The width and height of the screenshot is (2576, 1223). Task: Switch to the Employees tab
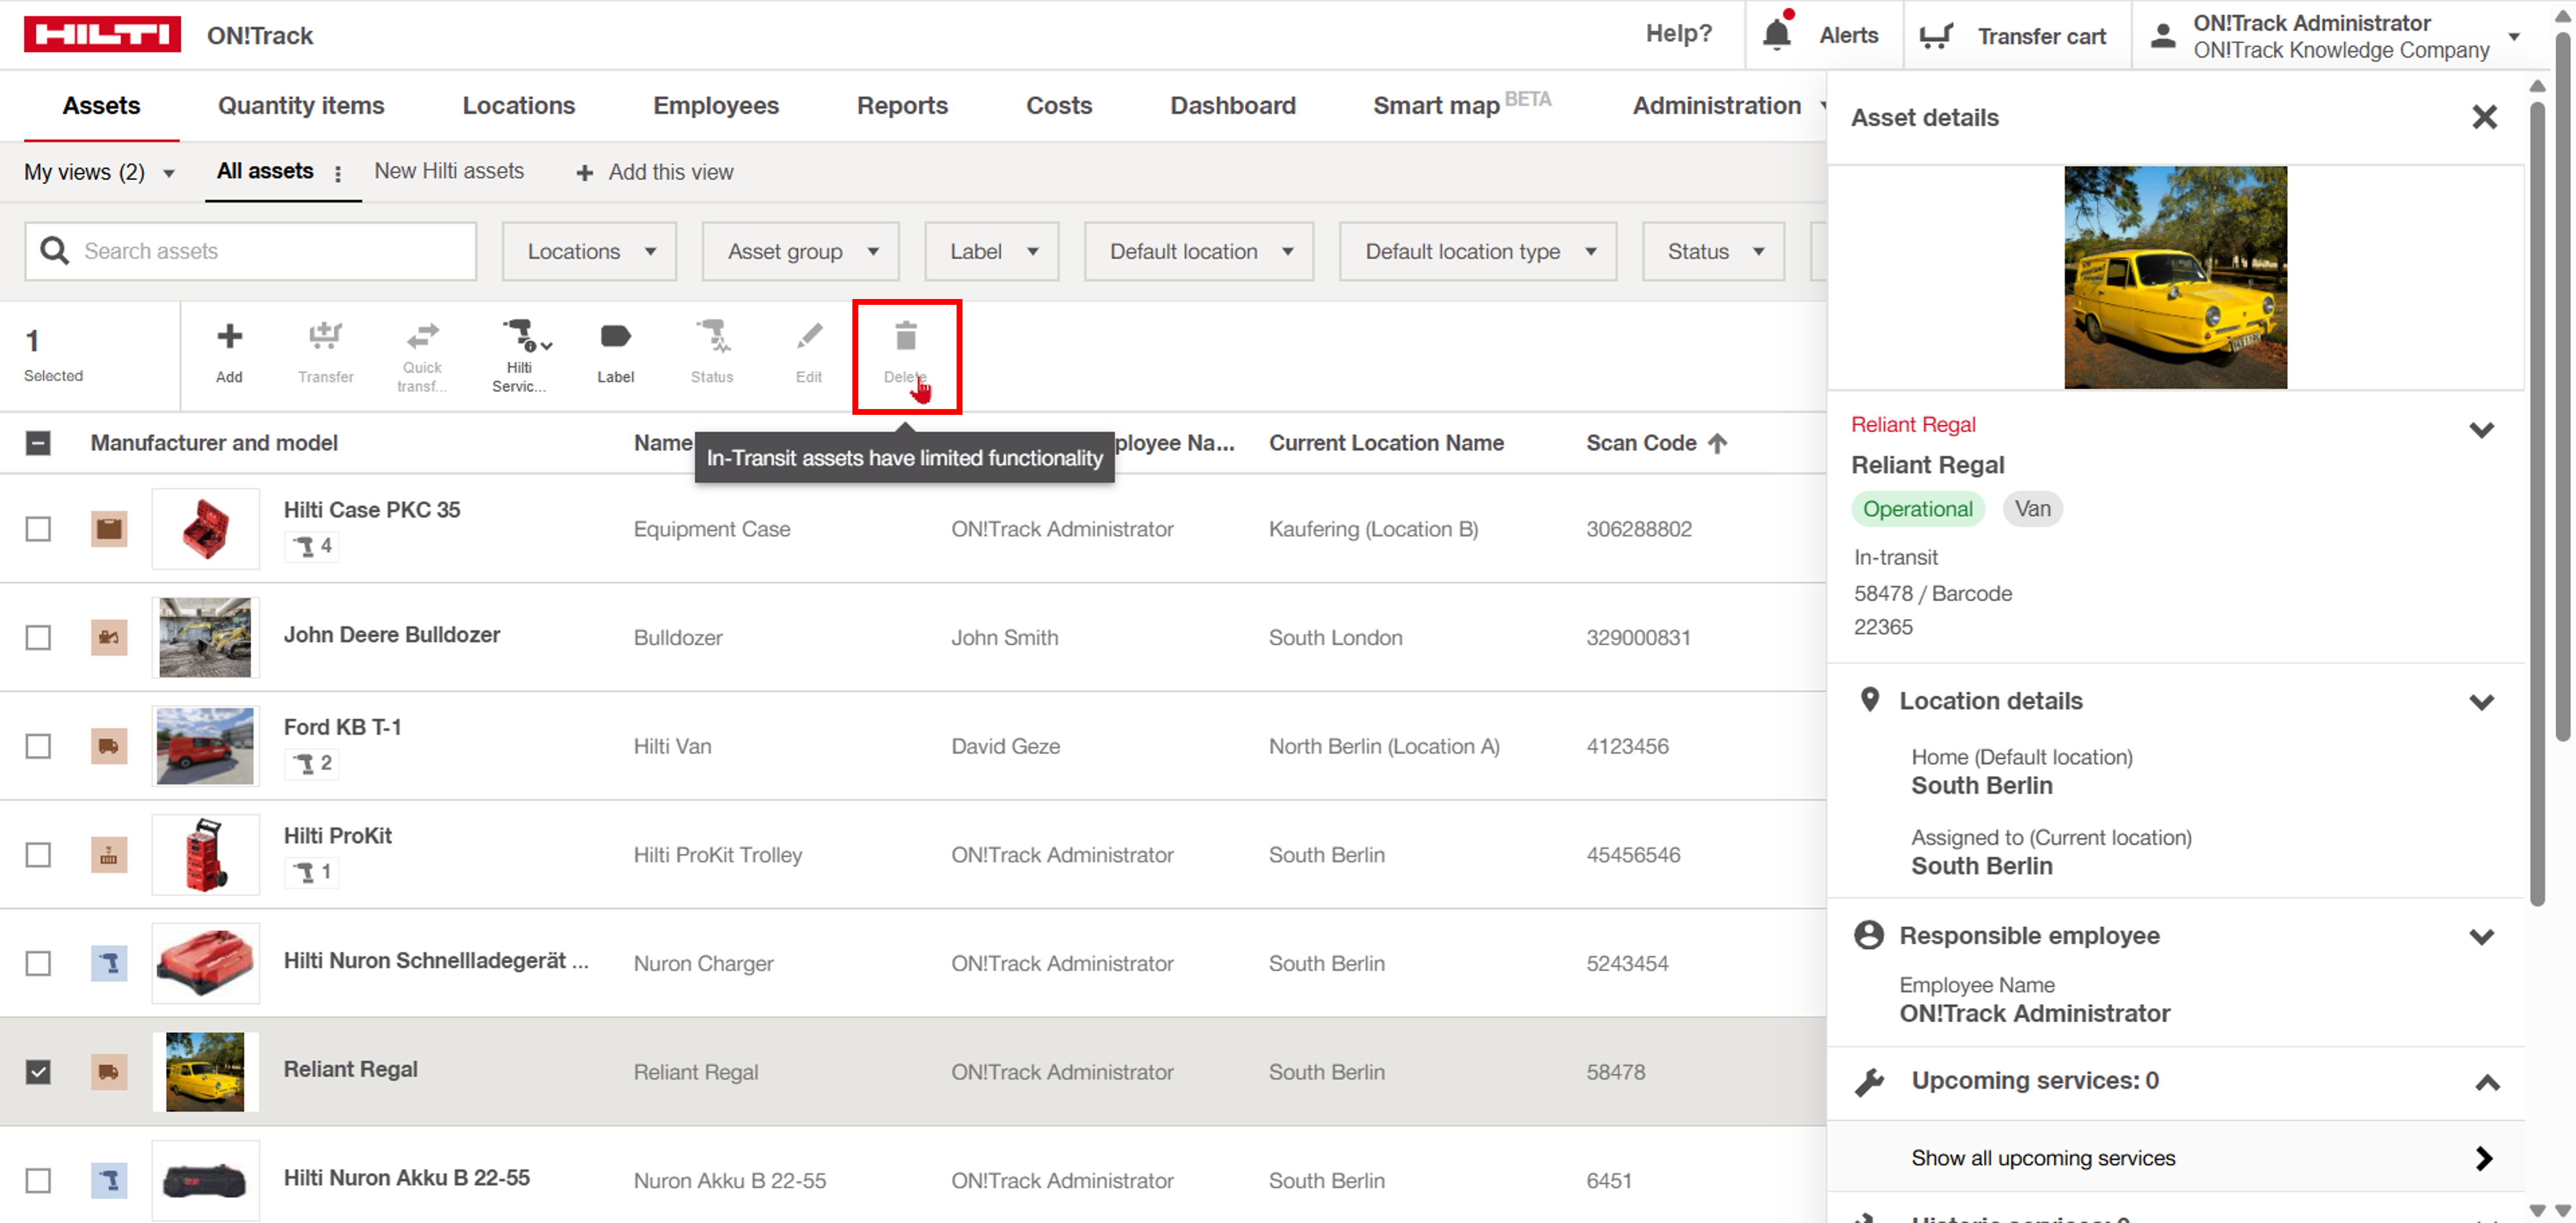tap(715, 105)
